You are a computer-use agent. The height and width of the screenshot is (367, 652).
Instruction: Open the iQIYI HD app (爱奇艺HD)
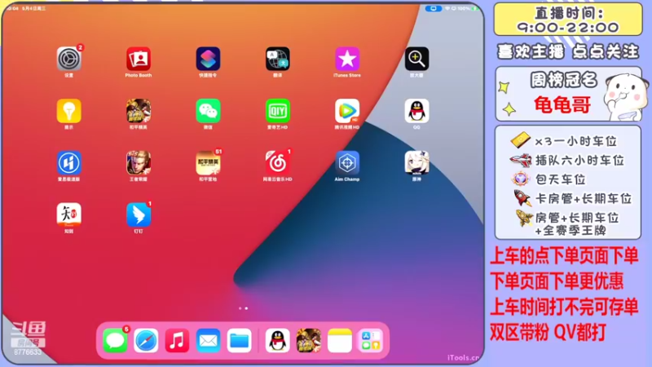278,111
